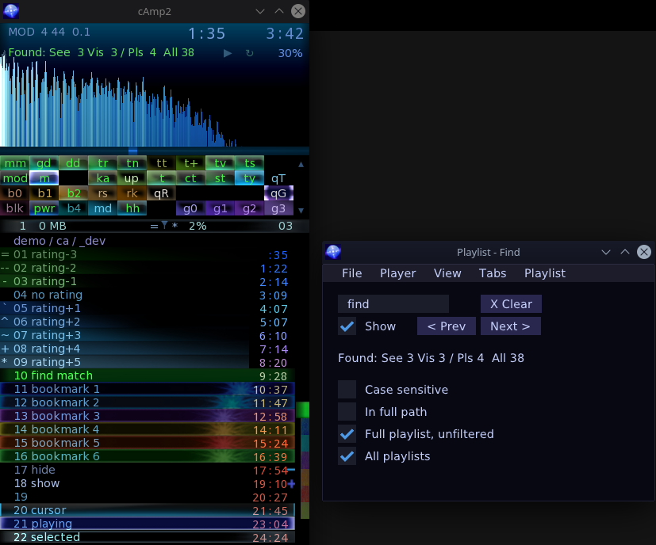Switch to the up playlist tab

[x=132, y=178]
